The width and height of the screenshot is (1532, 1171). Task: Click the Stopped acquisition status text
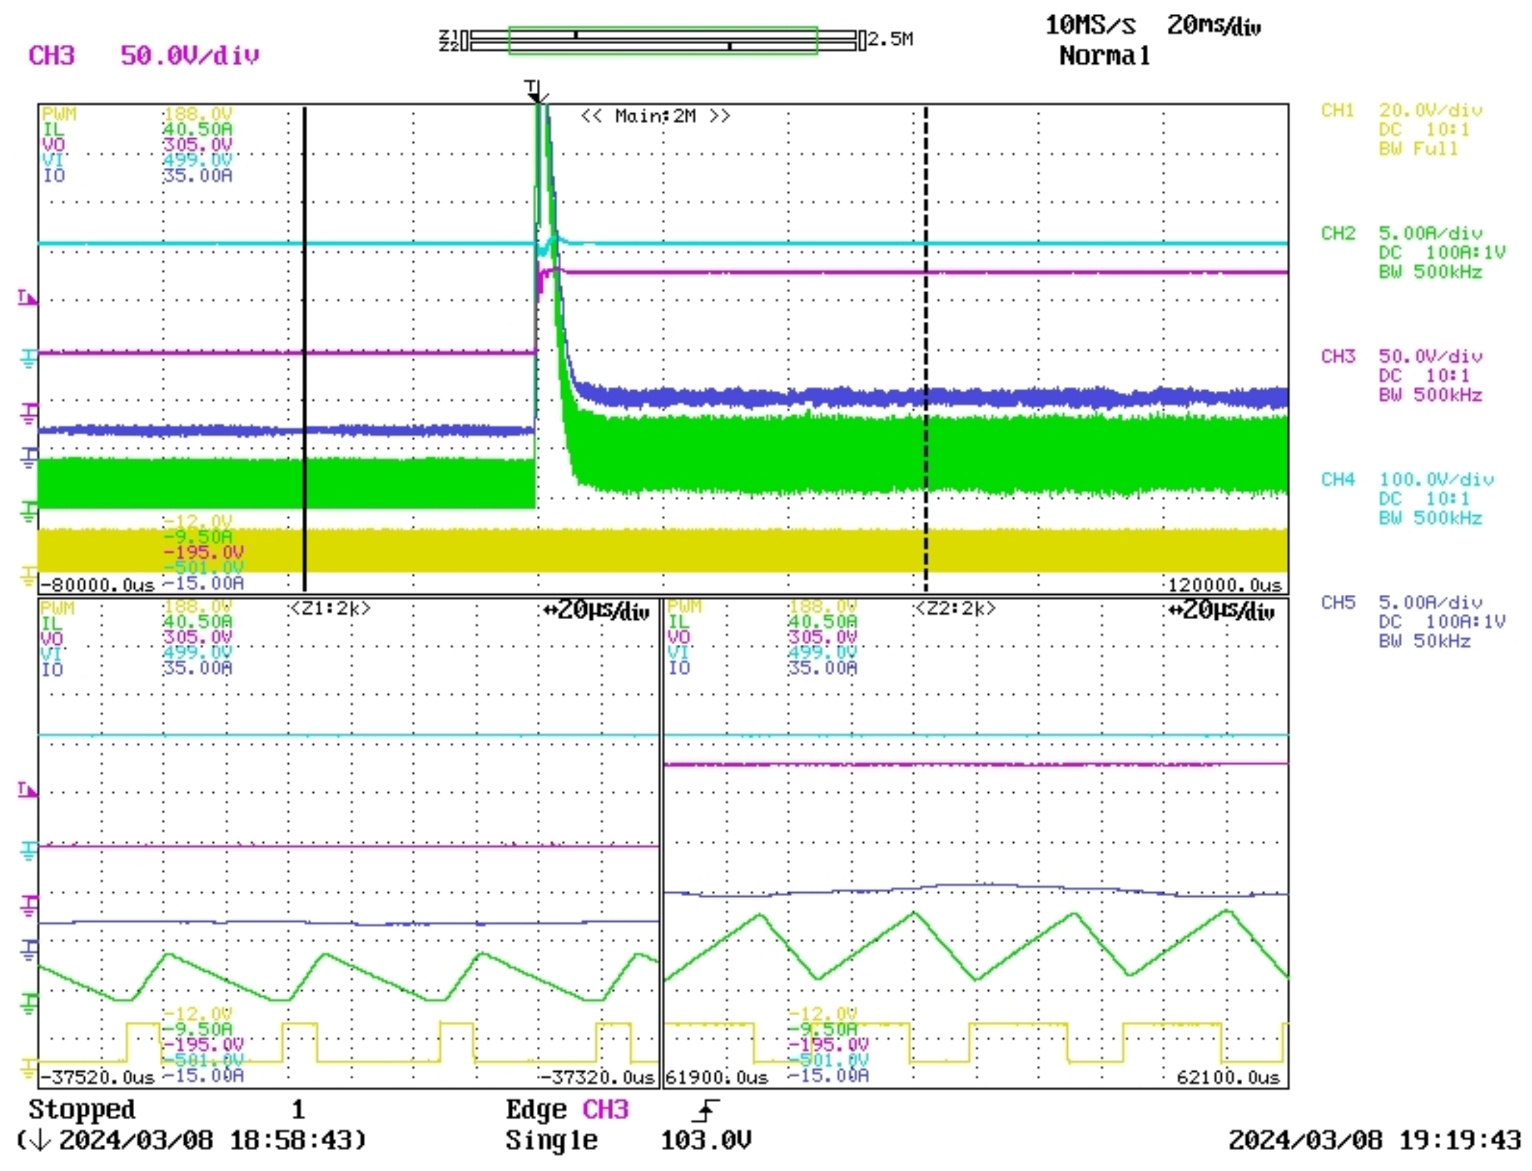pyautogui.click(x=81, y=1109)
